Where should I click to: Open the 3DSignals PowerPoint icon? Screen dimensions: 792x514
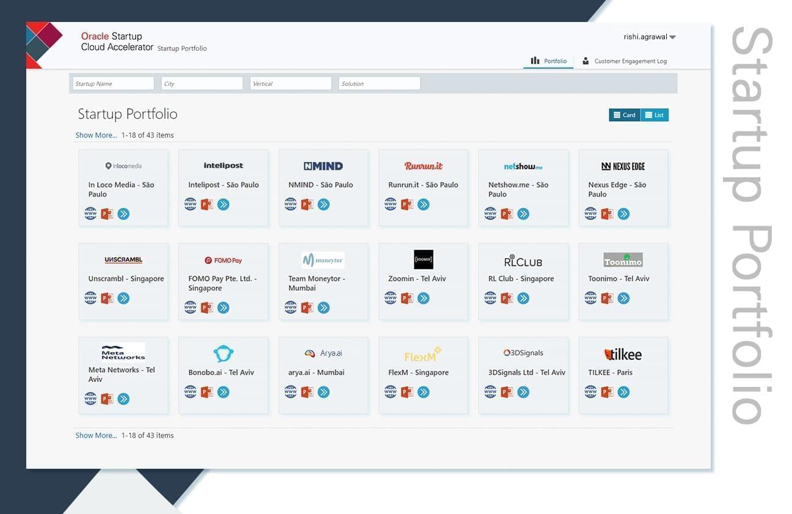point(506,392)
